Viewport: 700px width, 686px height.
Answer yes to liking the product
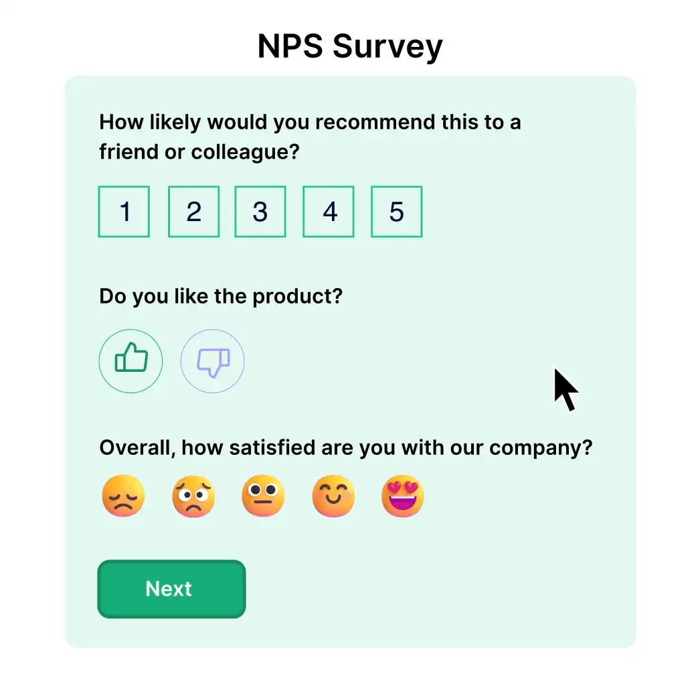click(130, 360)
